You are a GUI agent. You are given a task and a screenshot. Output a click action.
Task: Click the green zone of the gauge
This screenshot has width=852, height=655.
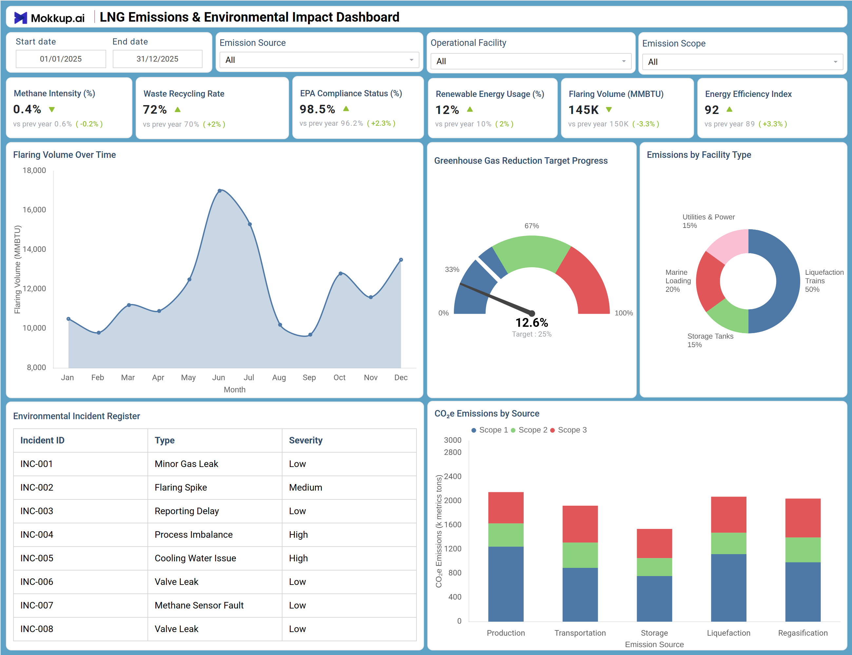(532, 252)
